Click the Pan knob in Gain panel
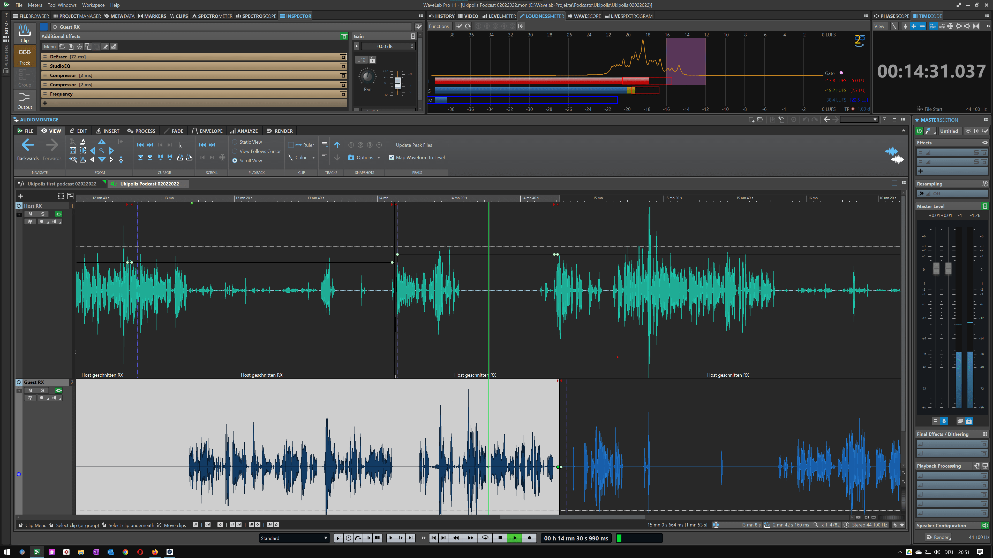 click(367, 76)
